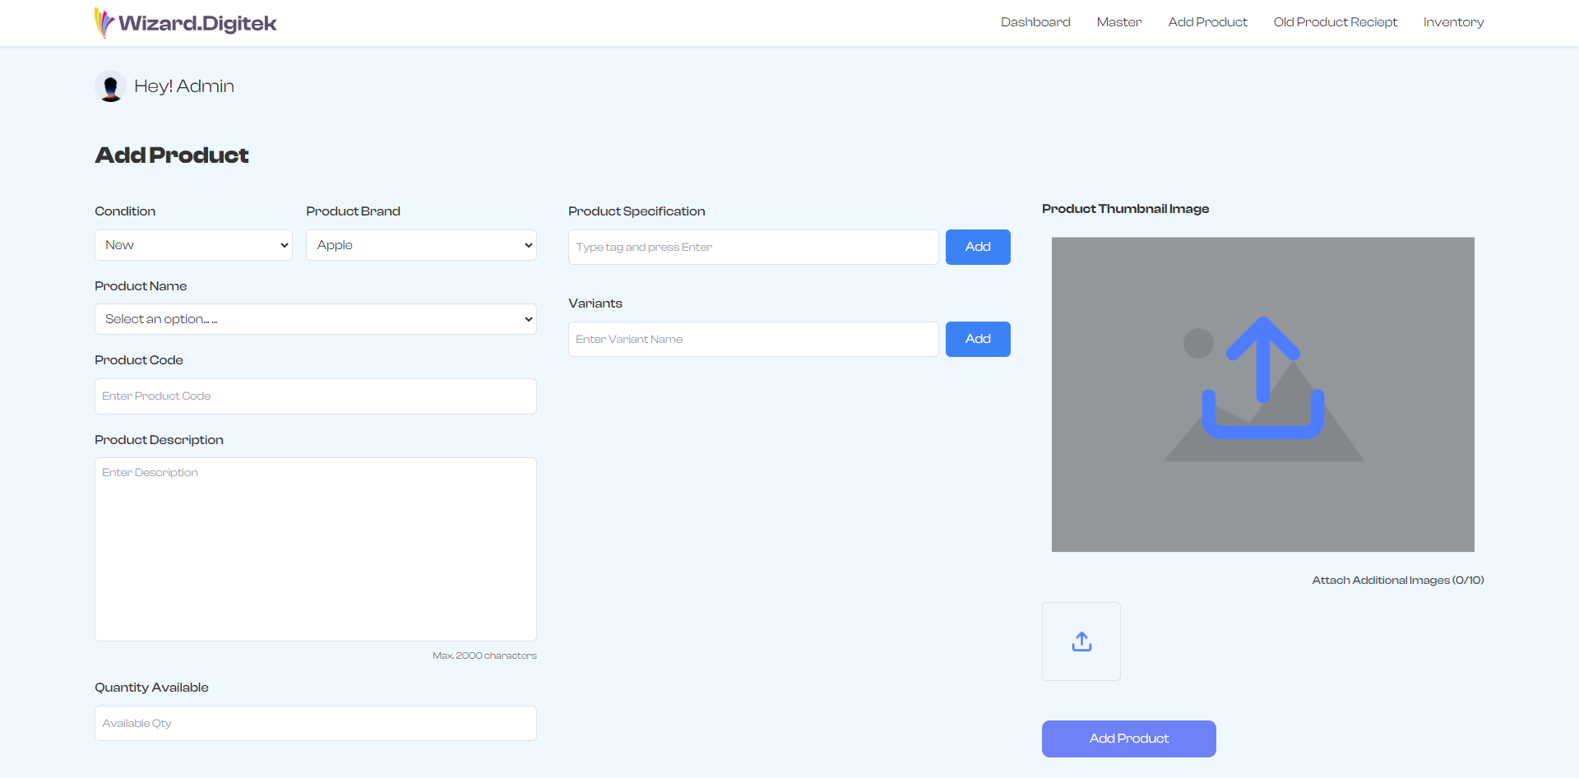The image size is (1579, 778).
Task: Open the Master menu item
Action: 1118,22
